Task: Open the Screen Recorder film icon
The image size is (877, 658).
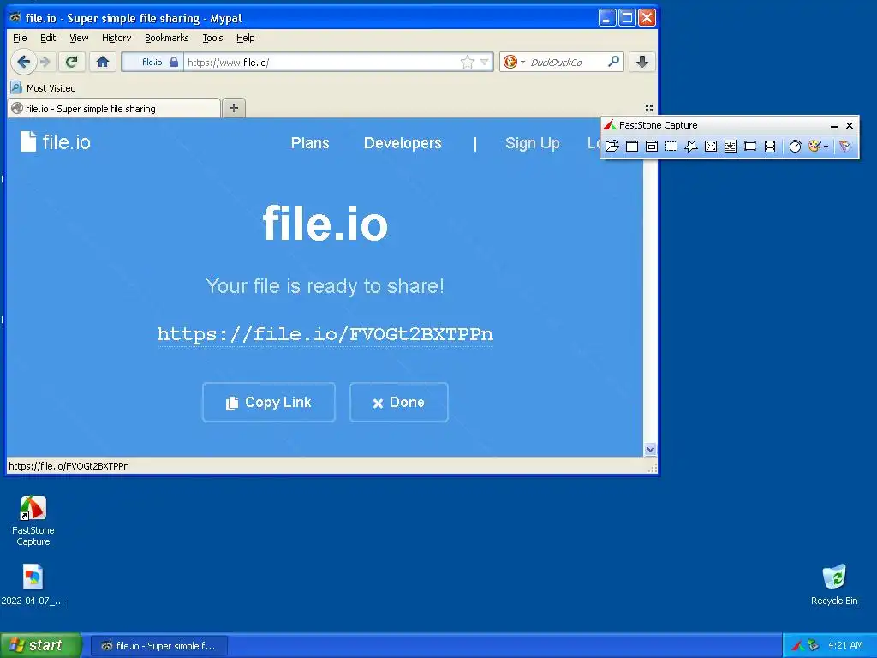Action: point(770,146)
